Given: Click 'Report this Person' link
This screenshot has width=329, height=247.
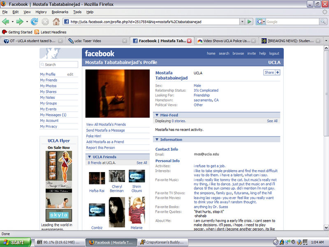Looking at the screenshot, I should [x=100, y=148].
